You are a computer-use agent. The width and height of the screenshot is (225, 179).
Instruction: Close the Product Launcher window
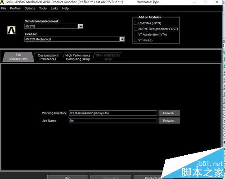(217, 2)
